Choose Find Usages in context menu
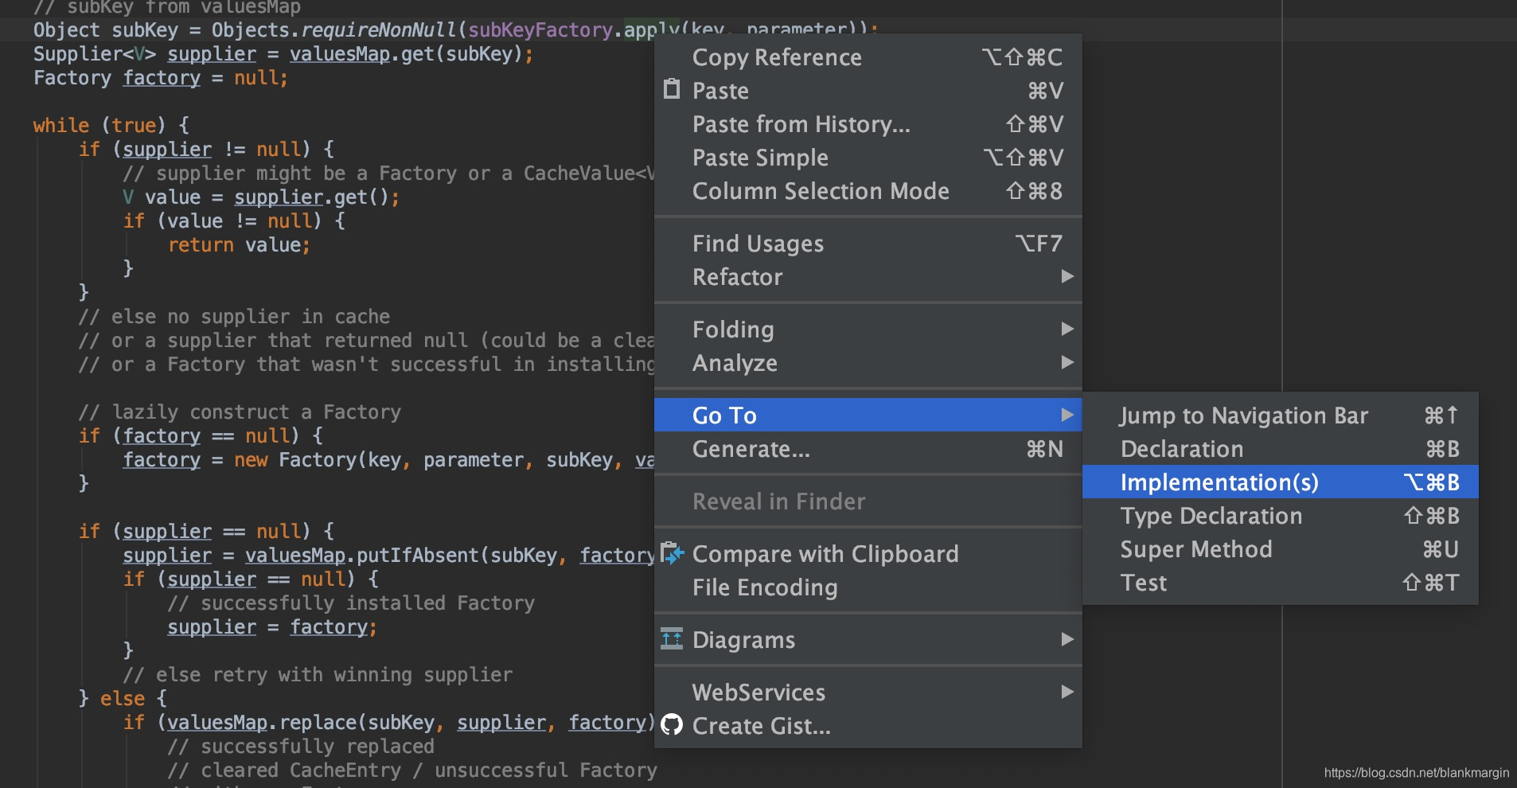1517x788 pixels. (x=868, y=244)
